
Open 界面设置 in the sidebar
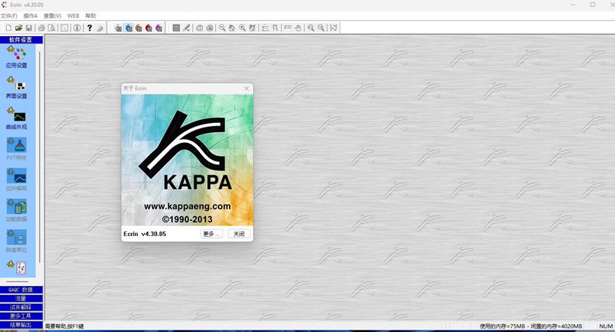click(x=16, y=88)
